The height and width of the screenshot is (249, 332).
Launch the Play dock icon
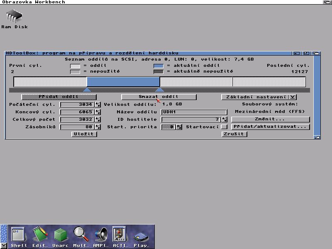141,236
